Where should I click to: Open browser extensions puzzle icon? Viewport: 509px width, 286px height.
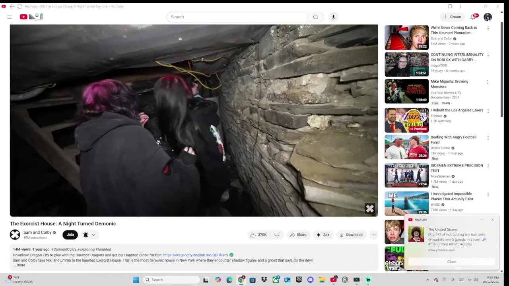click(x=450, y=6)
